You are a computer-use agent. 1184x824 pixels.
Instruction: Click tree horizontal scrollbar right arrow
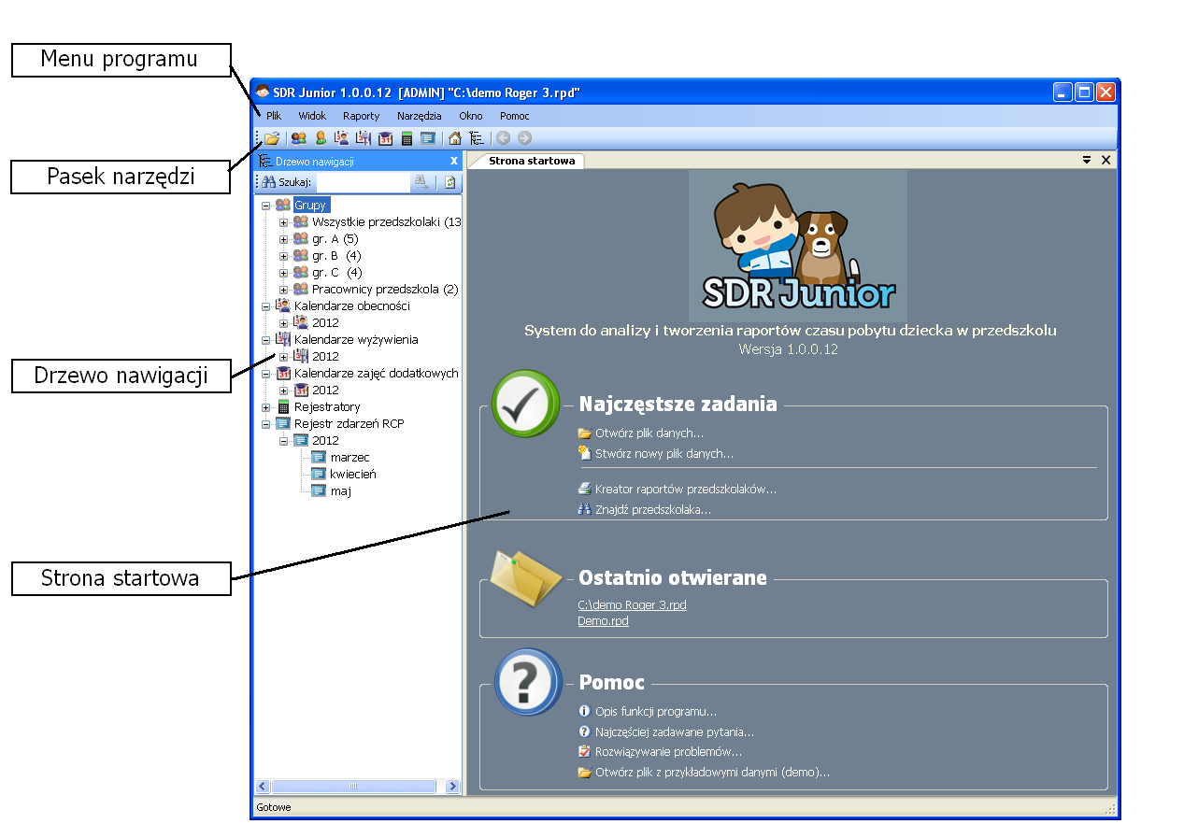point(453,787)
